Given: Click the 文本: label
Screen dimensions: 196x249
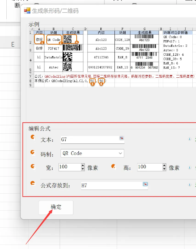Looking at the screenshot, I should 47,140.
